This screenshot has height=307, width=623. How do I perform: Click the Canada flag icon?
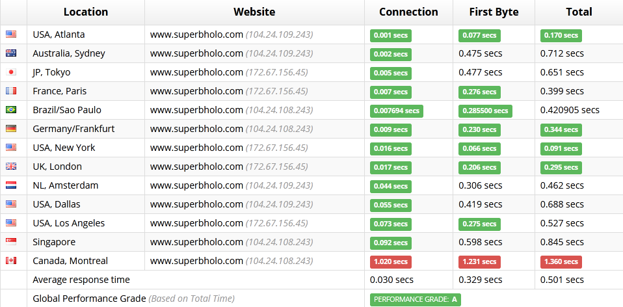pos(11,261)
